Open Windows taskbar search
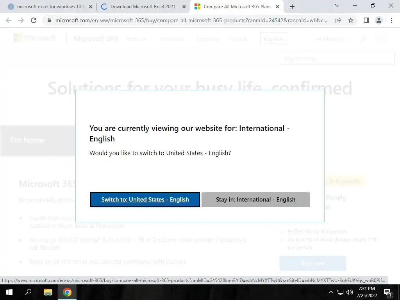Image resolution: width=400 pixels, height=300 pixels. [x=28, y=292]
